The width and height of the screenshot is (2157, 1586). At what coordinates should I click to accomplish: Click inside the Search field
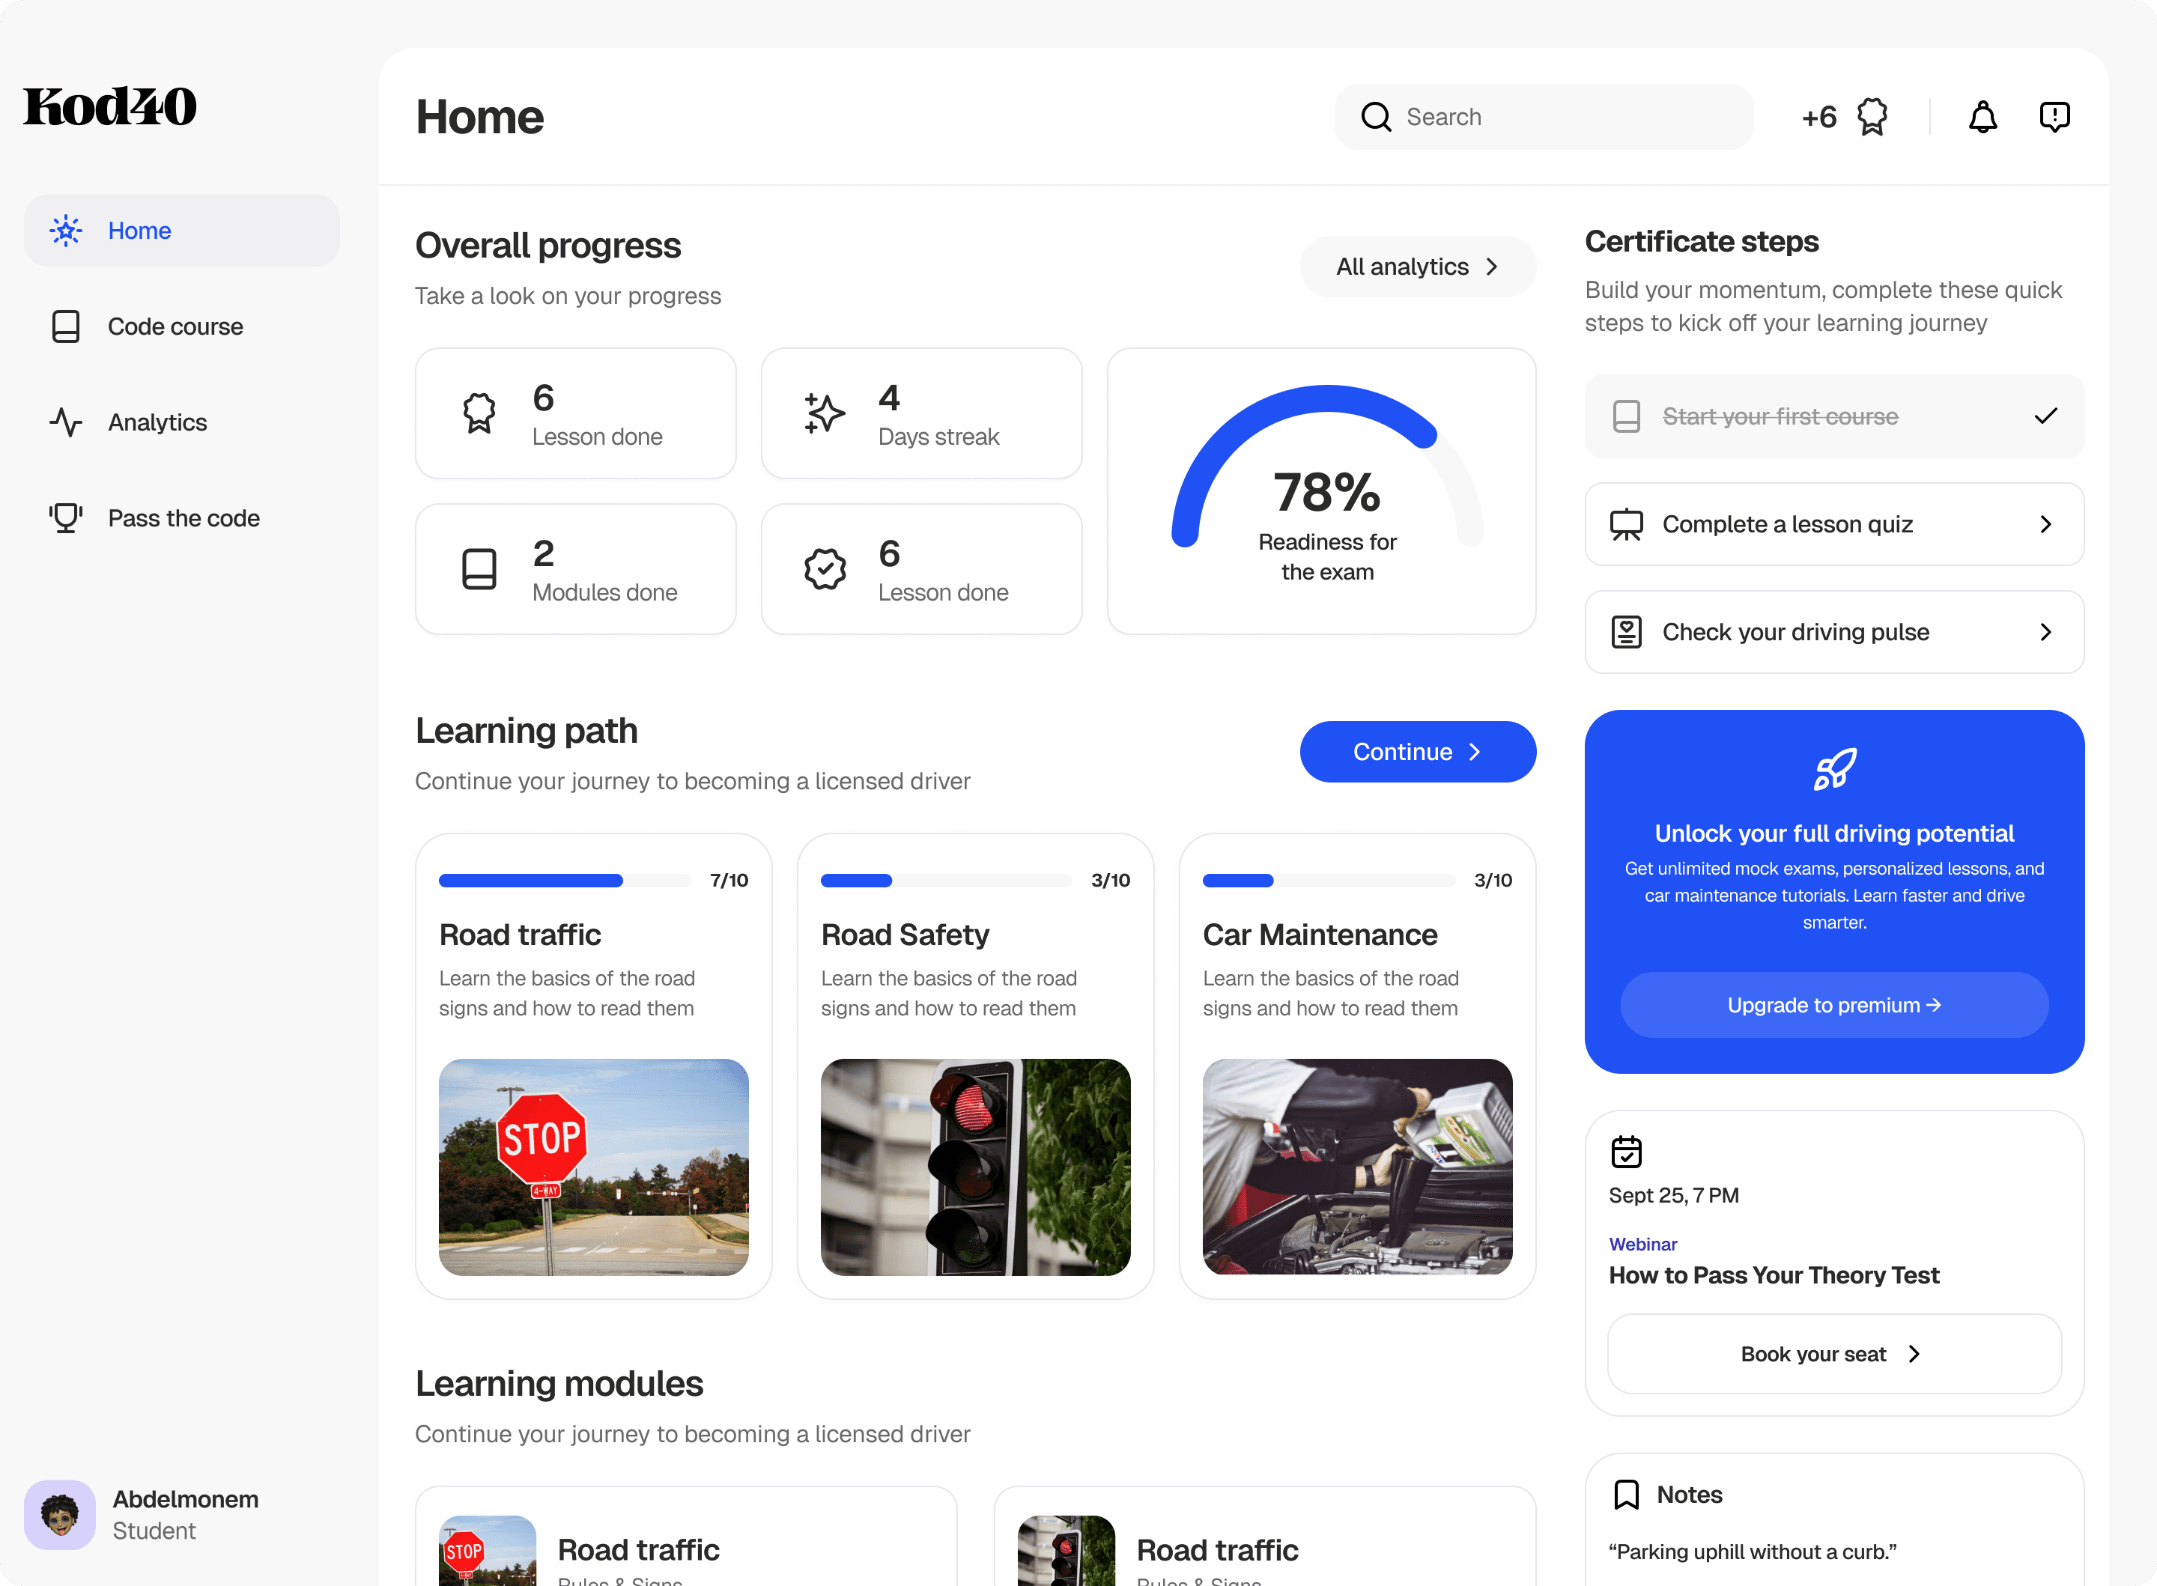[x=1555, y=117]
